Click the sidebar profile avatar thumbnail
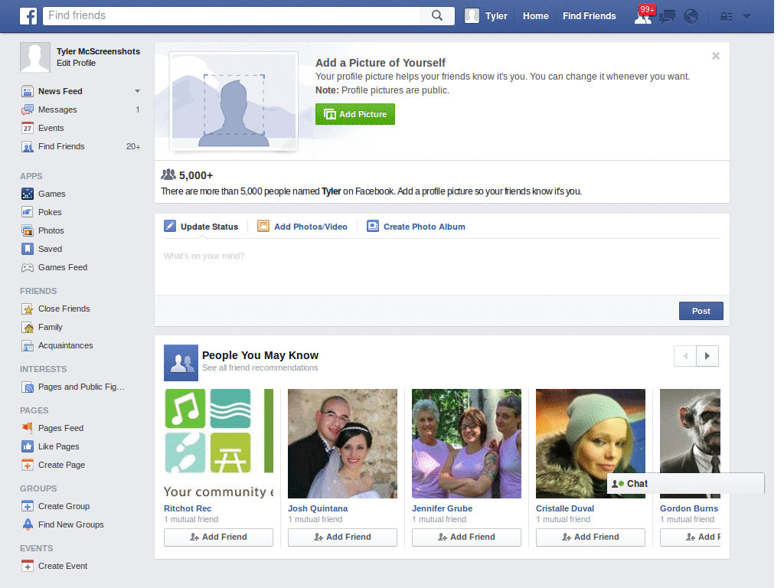Viewport: 784px width, 588px height. coord(35,57)
